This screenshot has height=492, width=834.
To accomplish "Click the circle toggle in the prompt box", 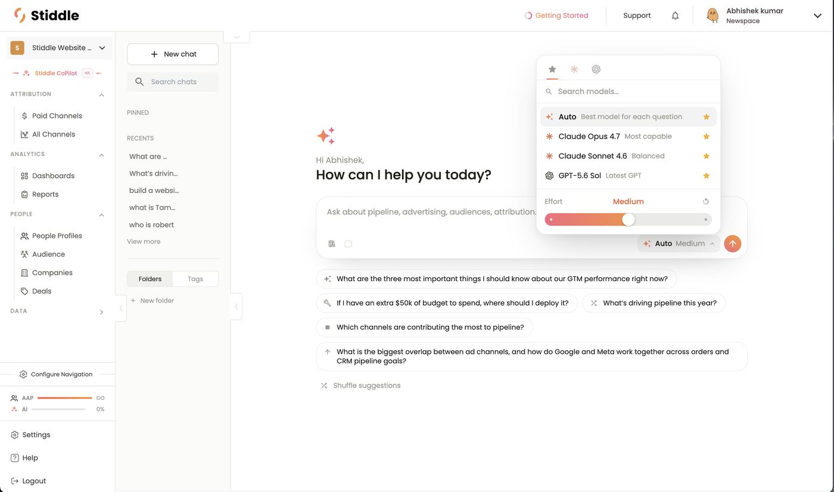I will pos(348,244).
